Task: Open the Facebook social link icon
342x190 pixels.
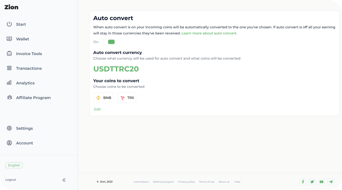Action: 303,182
